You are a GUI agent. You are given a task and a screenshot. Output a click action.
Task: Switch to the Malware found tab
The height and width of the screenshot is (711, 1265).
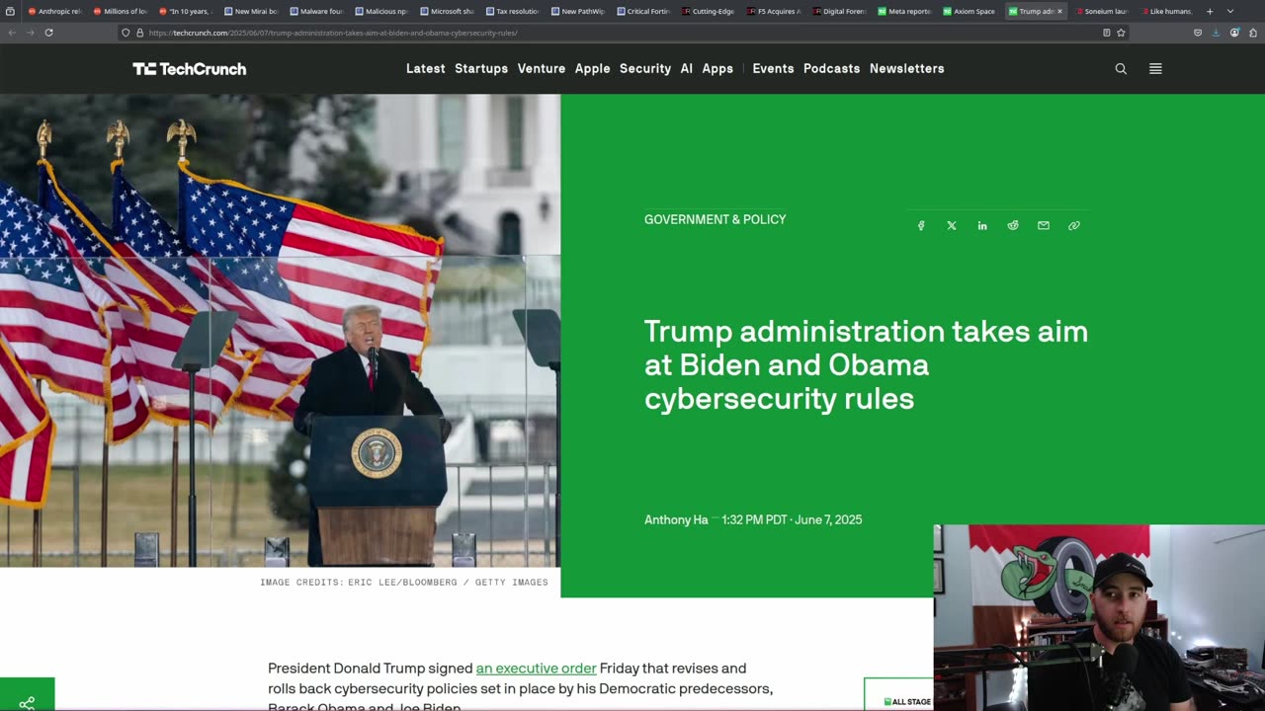click(x=315, y=11)
